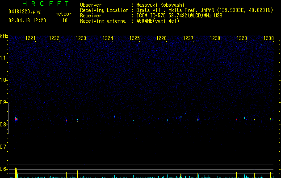Click the 1.1 kHz axis label
Screen dimensions: 281x178
(x=4, y=58)
